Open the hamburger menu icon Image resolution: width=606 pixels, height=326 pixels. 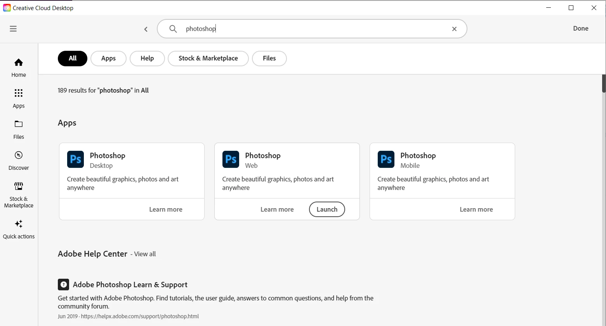point(13,29)
